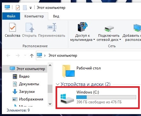Switch to the Вид ribbon tab
The width and height of the screenshot is (141, 116).
pyautogui.click(x=56, y=16)
